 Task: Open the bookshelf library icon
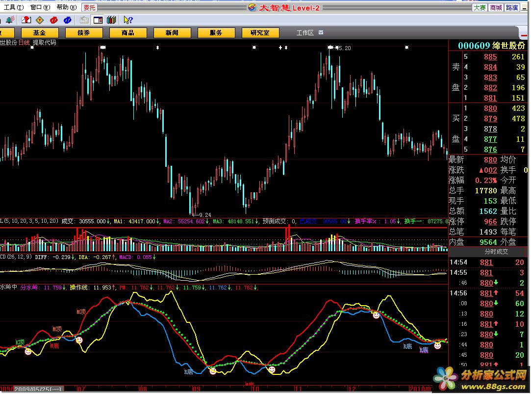[x=111, y=20]
